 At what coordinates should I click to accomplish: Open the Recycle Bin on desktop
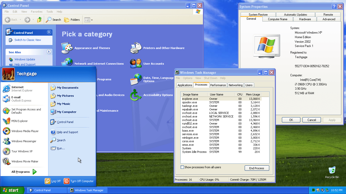pyautogui.click(x=332, y=173)
